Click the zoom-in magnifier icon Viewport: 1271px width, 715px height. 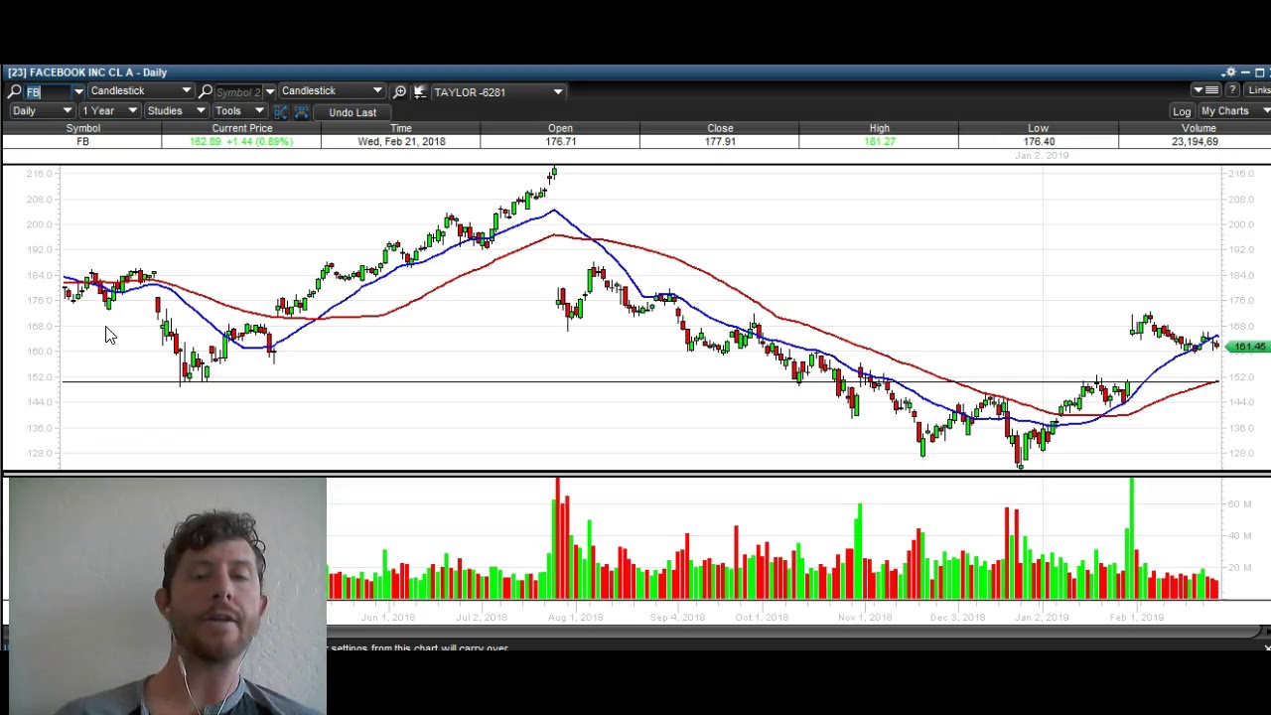(x=399, y=91)
